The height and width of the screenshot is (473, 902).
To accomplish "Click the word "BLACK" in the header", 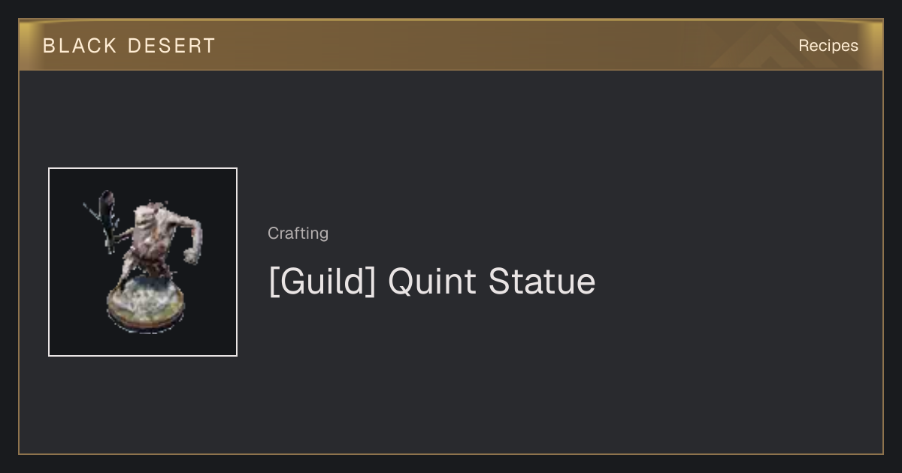I will 80,46.
